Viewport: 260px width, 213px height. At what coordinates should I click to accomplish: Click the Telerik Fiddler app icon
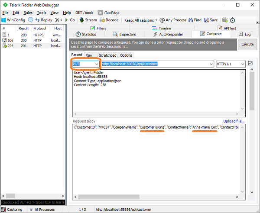point(5,5)
